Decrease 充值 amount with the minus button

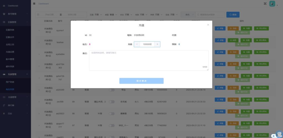click(137, 44)
